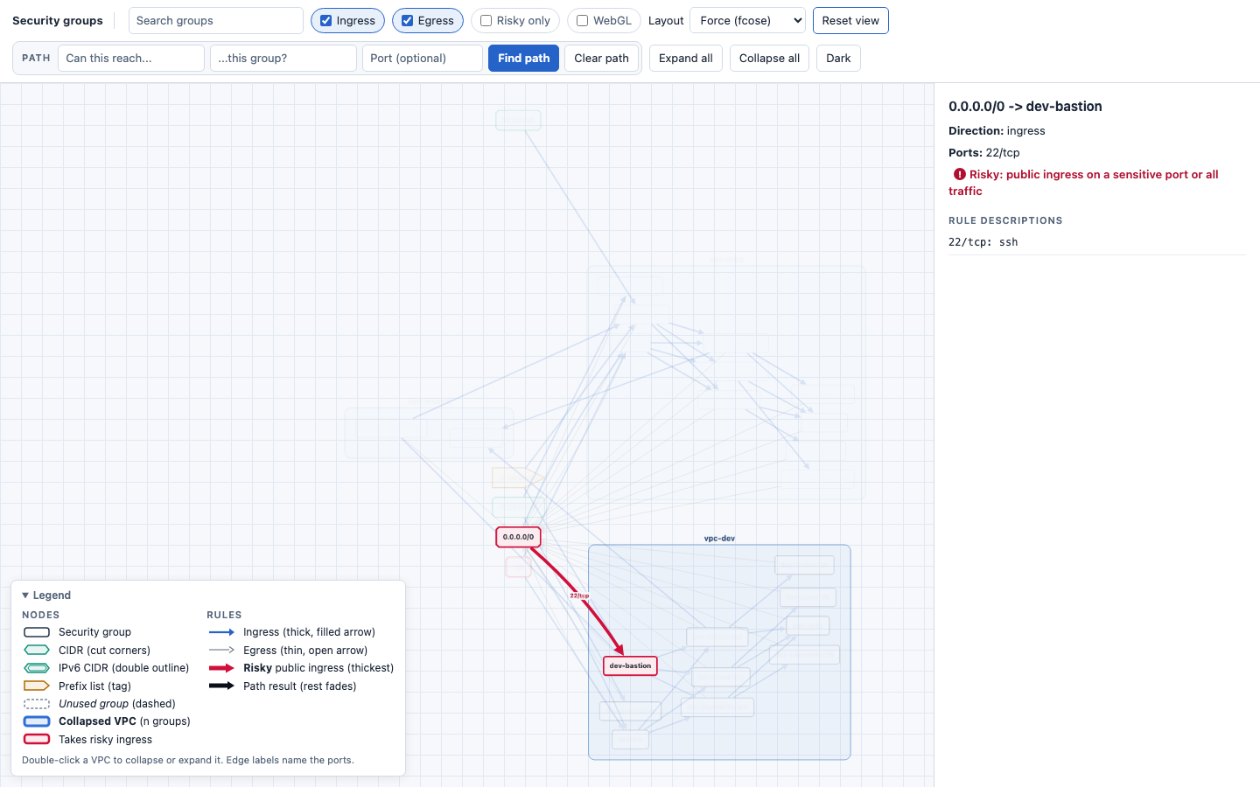Click Expand all button

click(686, 59)
